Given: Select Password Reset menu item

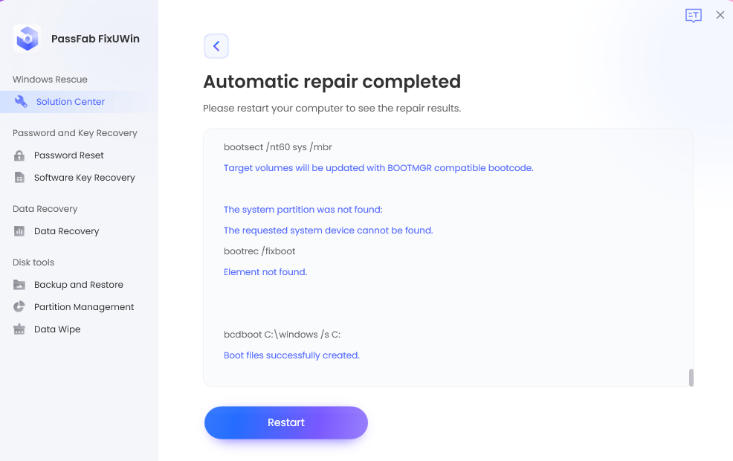Looking at the screenshot, I should tap(69, 155).
